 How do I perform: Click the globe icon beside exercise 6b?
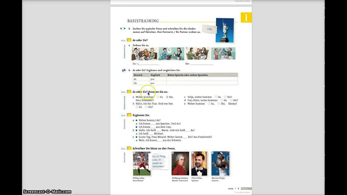(124, 70)
